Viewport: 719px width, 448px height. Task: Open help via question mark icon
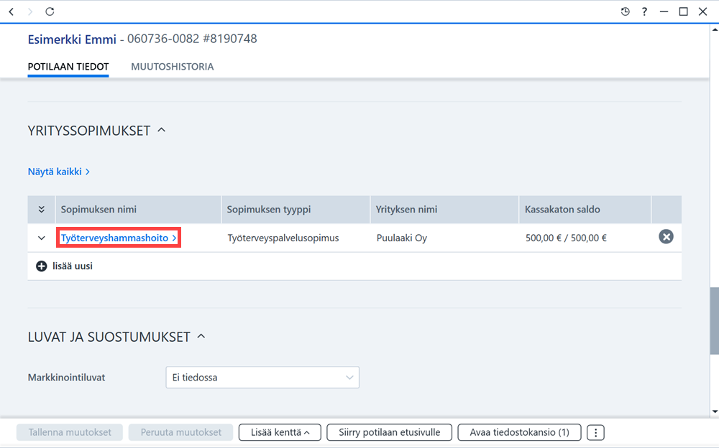tap(644, 11)
